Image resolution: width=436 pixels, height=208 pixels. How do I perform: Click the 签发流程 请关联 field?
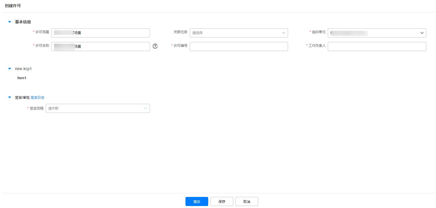[98, 108]
